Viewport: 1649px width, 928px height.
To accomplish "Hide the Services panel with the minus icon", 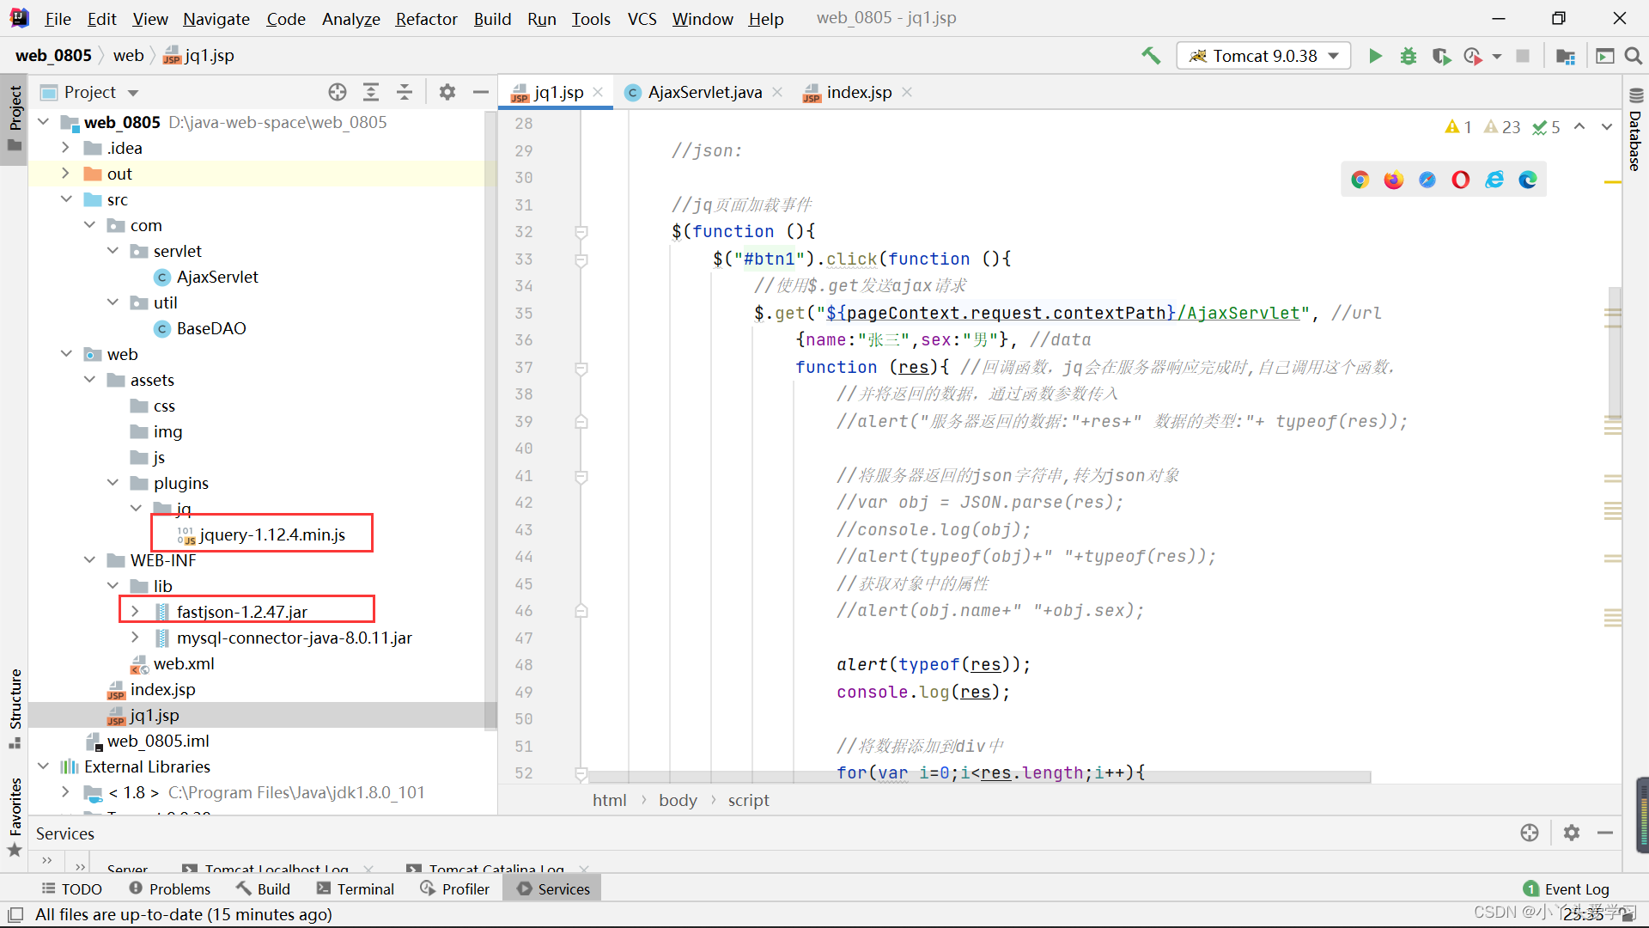I will pos(1605,833).
